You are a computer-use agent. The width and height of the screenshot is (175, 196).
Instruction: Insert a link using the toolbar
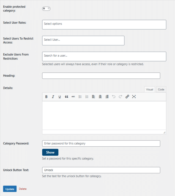coord(127,97)
